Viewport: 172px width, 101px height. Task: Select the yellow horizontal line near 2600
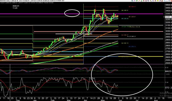(x=141, y=56)
